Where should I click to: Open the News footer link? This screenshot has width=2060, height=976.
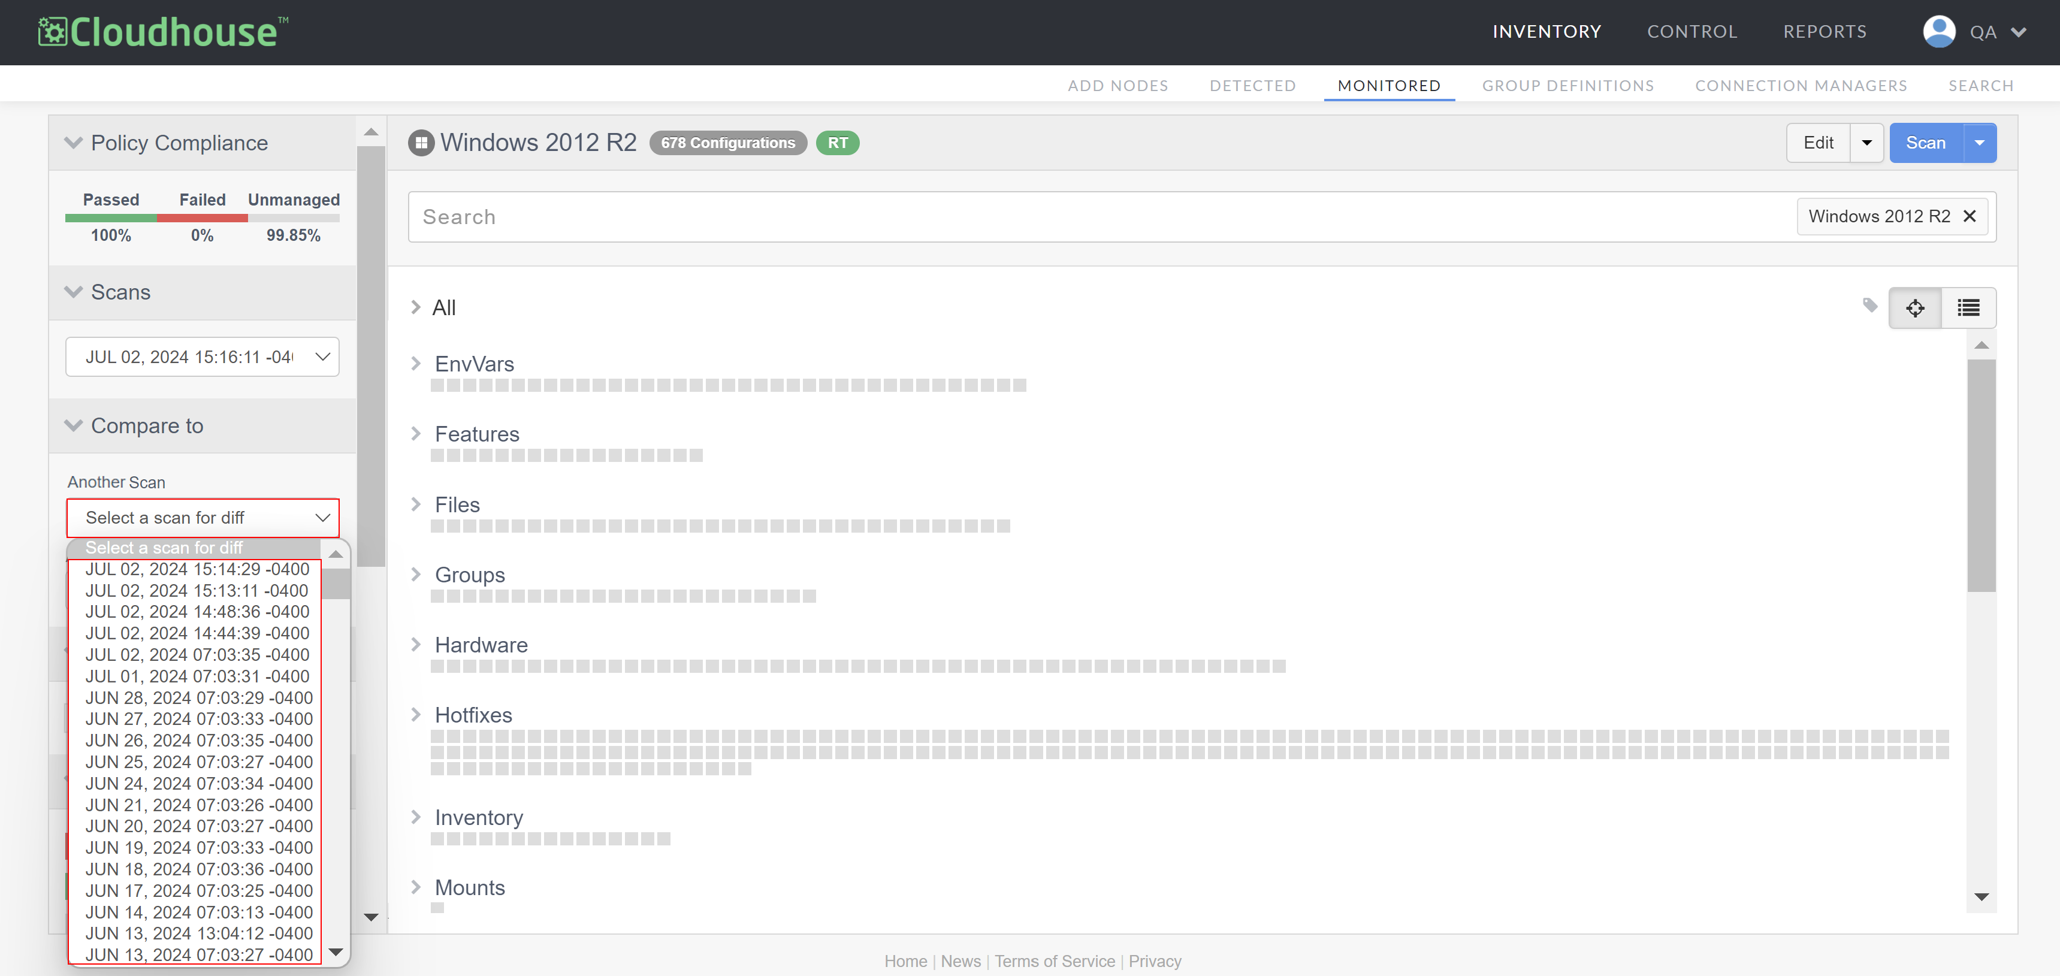click(960, 961)
